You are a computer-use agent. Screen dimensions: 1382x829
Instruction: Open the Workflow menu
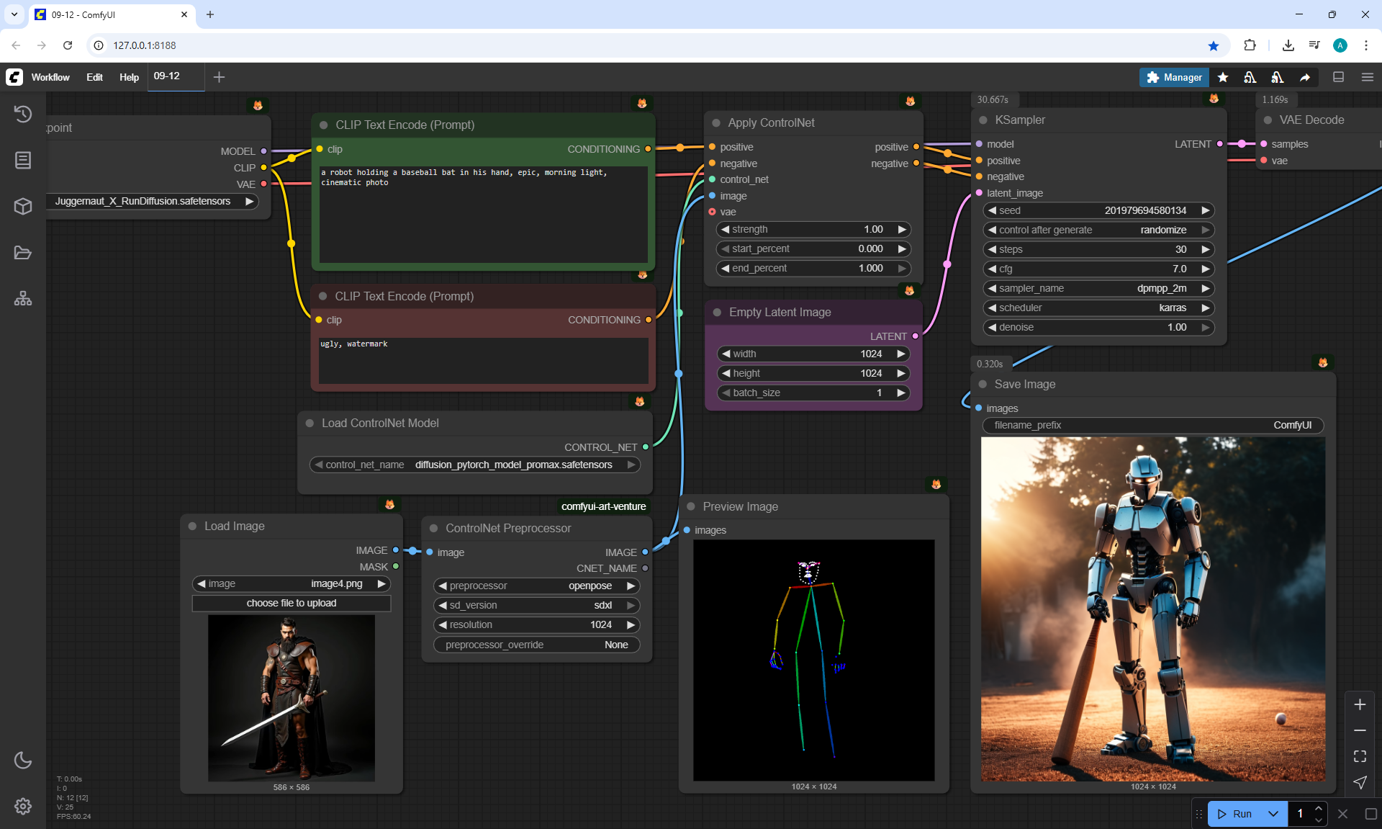[x=50, y=77]
